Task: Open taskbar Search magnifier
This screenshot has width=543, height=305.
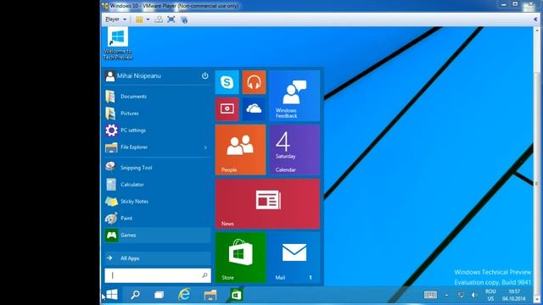Action: [135, 295]
